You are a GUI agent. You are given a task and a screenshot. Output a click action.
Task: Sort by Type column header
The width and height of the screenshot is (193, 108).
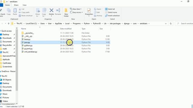pos(84,29)
